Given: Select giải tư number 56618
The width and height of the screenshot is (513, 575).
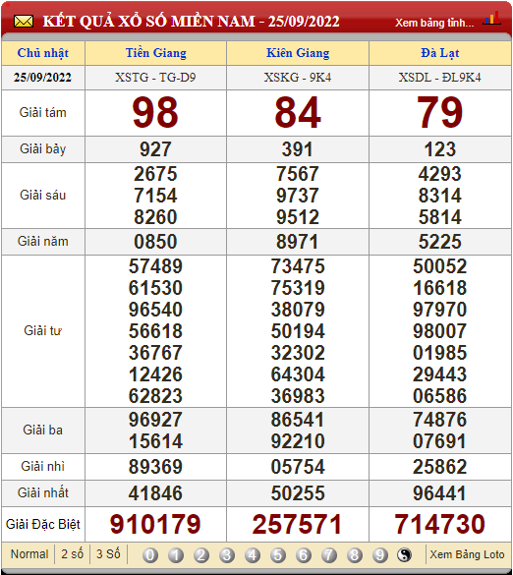Looking at the screenshot, I should click(x=155, y=331).
